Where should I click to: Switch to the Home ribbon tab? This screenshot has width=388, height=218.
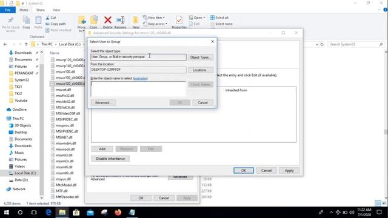[x=24, y=10]
